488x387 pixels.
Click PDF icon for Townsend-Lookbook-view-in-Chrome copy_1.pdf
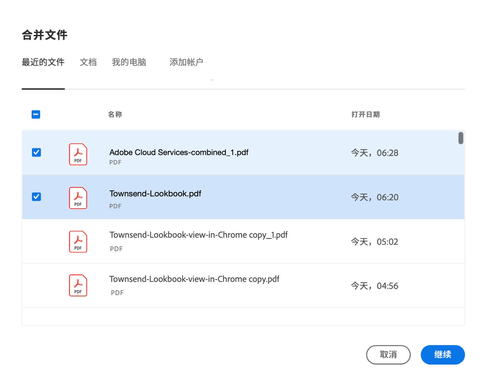pos(78,242)
